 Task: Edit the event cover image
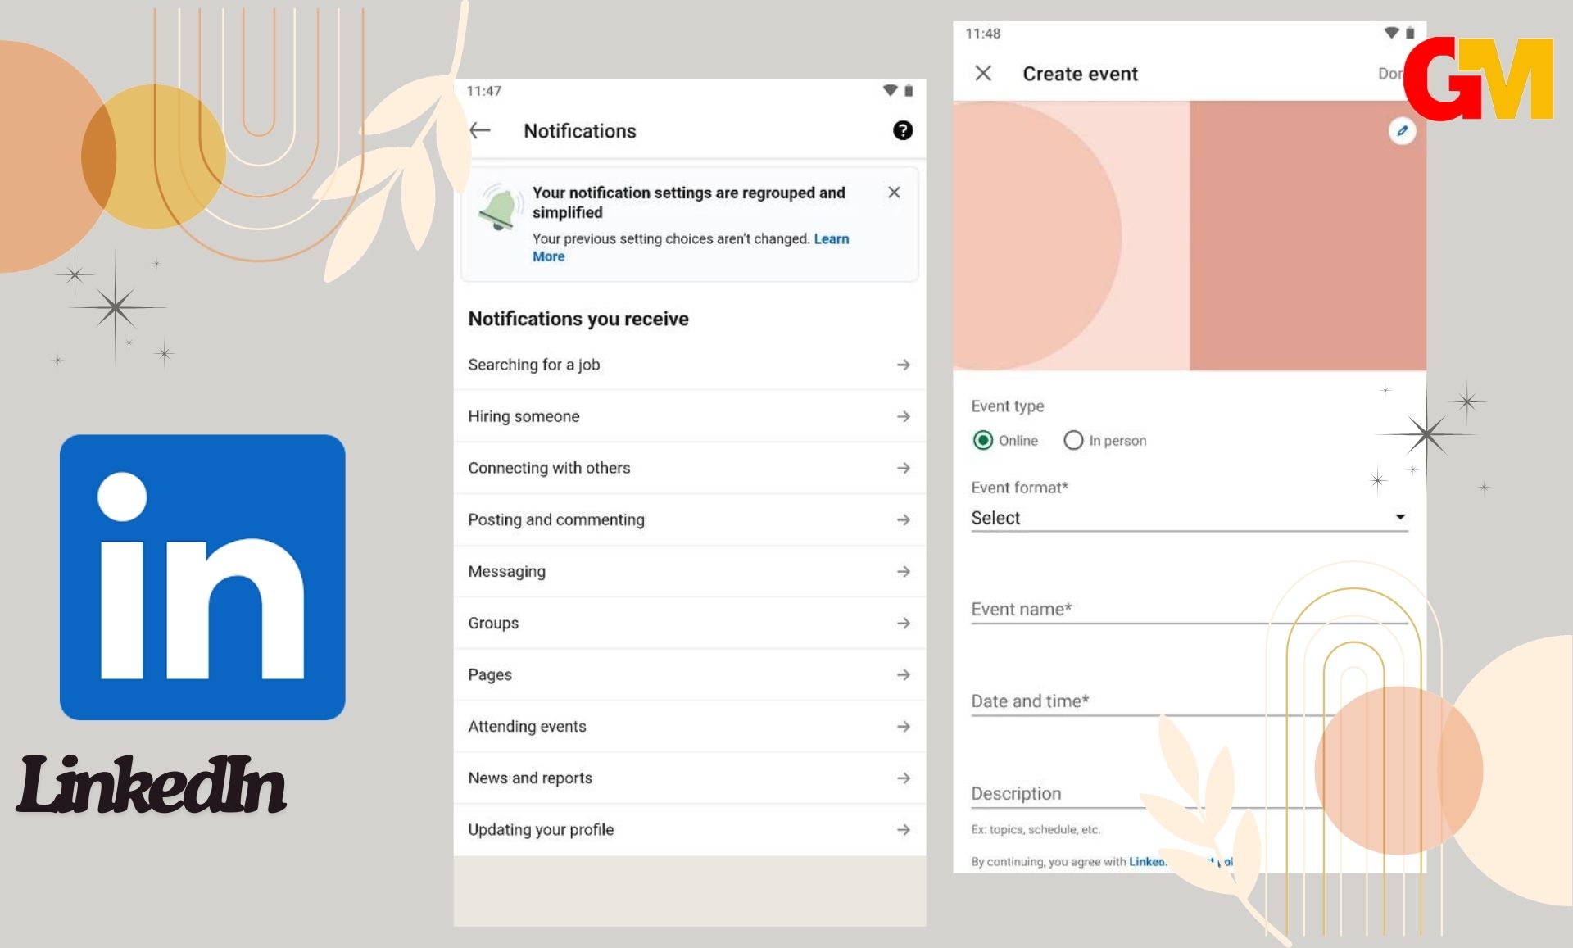tap(1402, 130)
